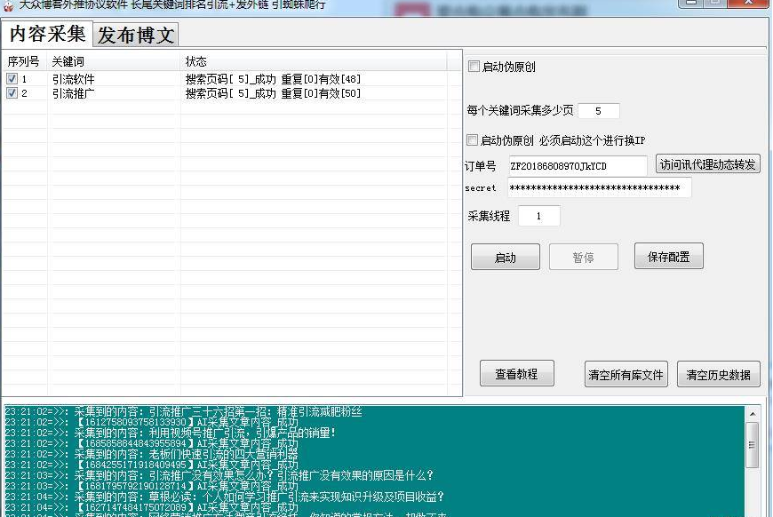Uncheck keyword 引流推广 in row 2
This screenshot has height=517, width=773.
(x=10, y=92)
